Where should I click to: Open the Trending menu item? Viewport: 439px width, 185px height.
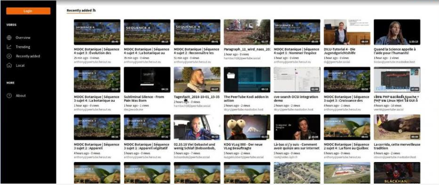pos(23,47)
